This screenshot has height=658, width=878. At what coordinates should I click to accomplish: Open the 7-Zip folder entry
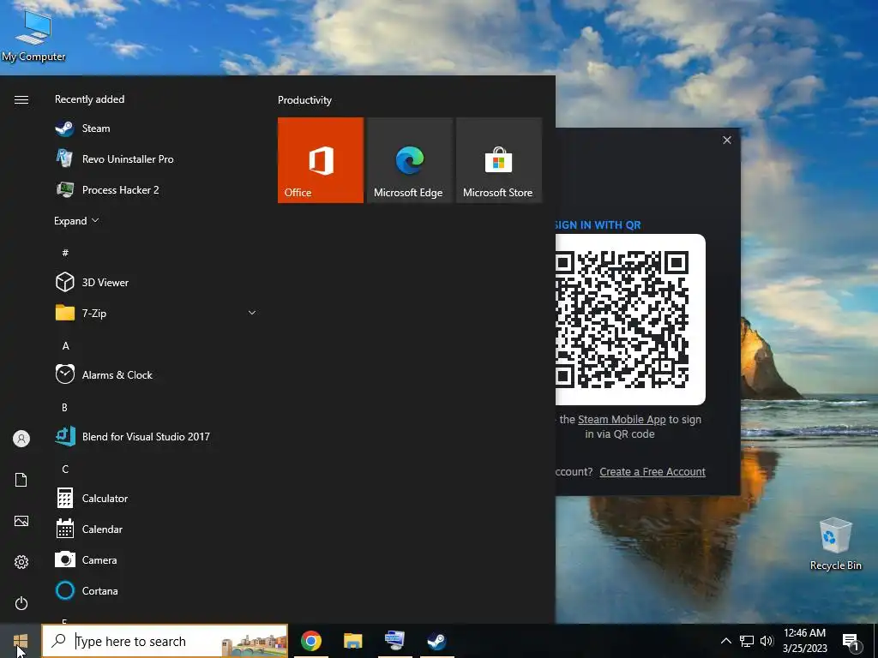[x=157, y=313]
